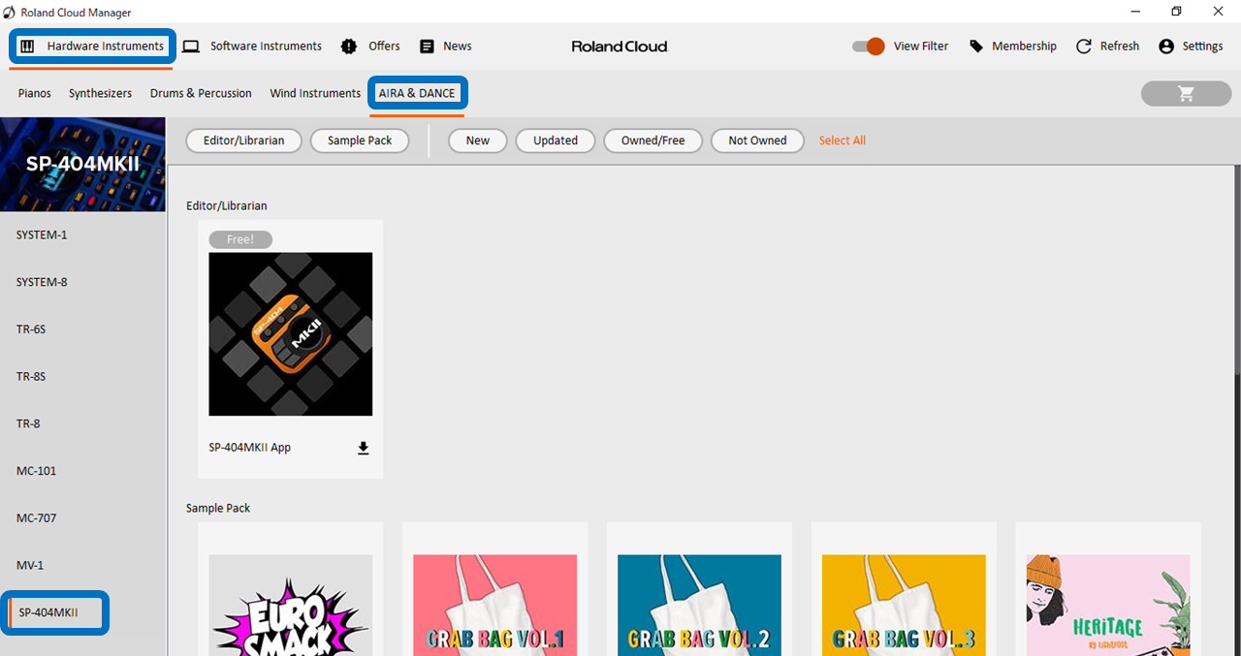Viewport: 1241px width, 656px height.
Task: Toggle the View Filter switch
Action: coord(868,47)
